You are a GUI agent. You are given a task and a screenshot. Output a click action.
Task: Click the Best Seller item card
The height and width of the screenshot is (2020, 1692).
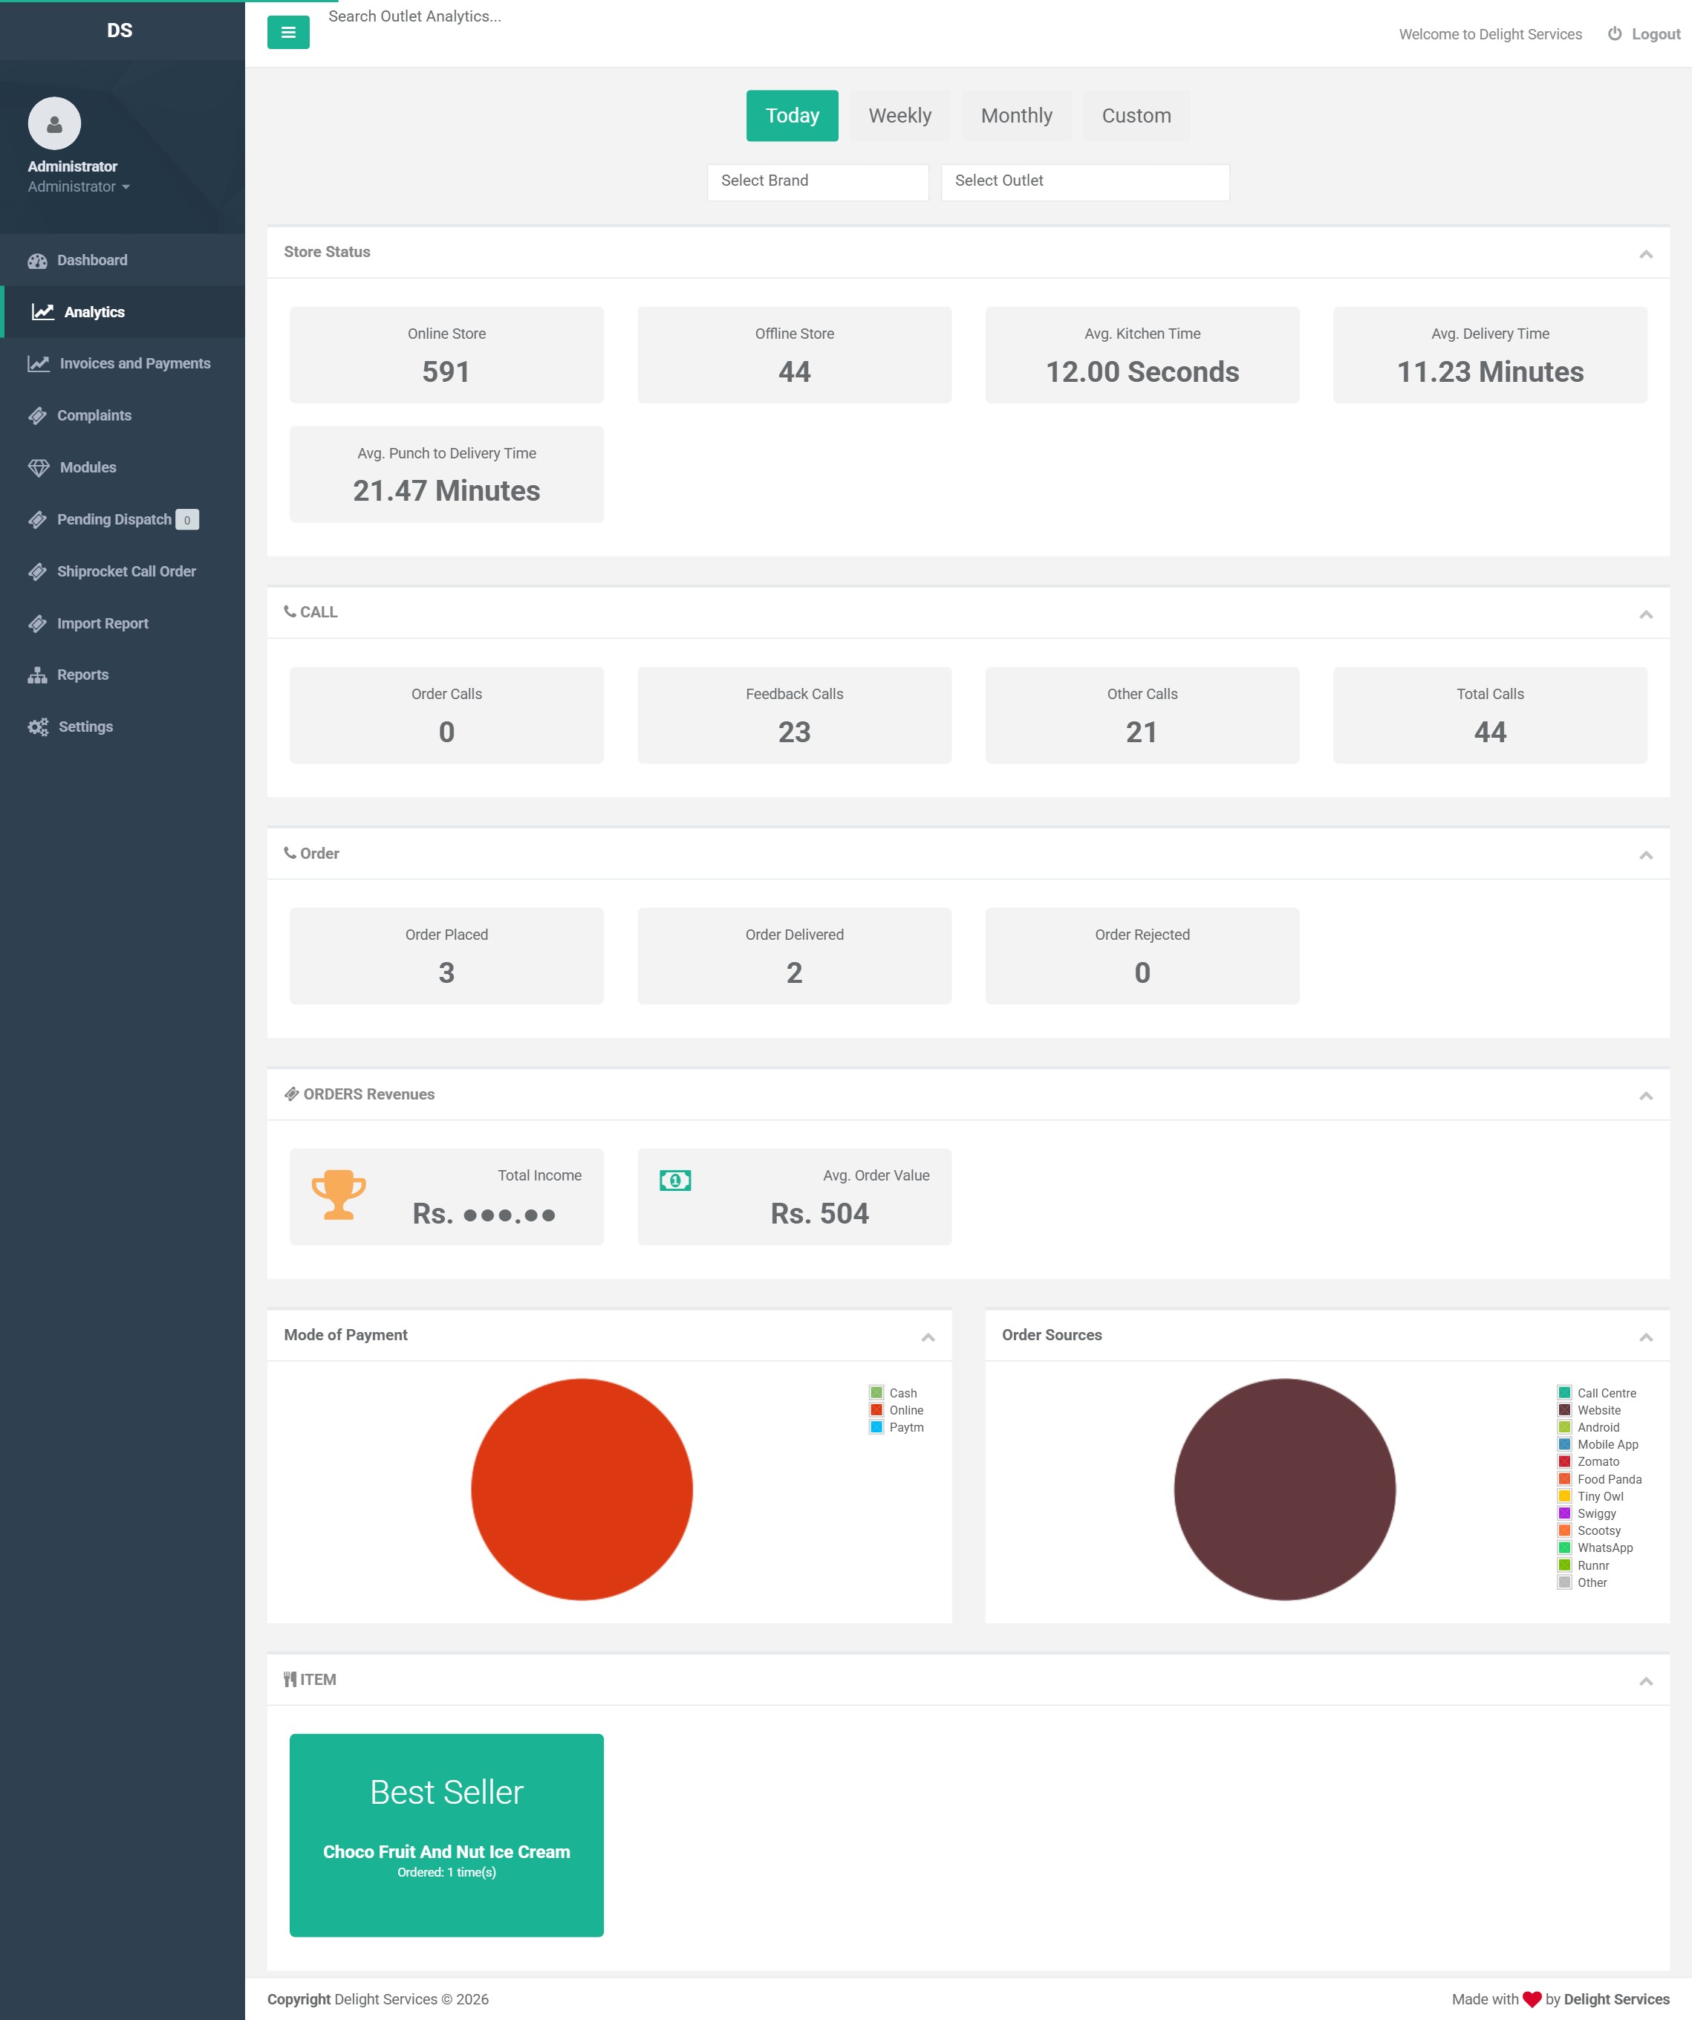446,1835
